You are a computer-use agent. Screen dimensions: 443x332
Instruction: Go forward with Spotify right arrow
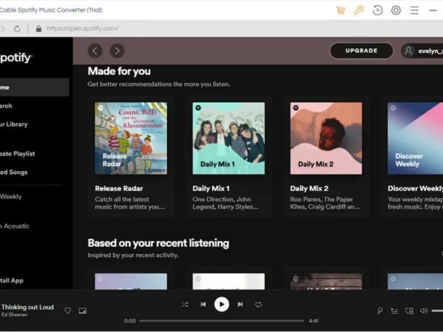[117, 51]
